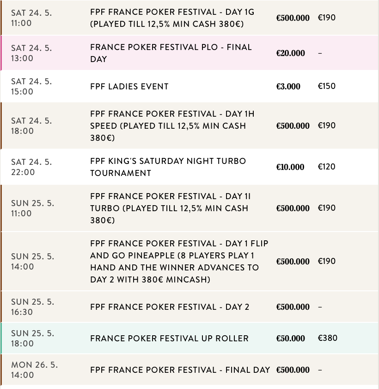Select FPF France Poker Festival Final Day
This screenshot has height=389, width=379.
click(180, 370)
